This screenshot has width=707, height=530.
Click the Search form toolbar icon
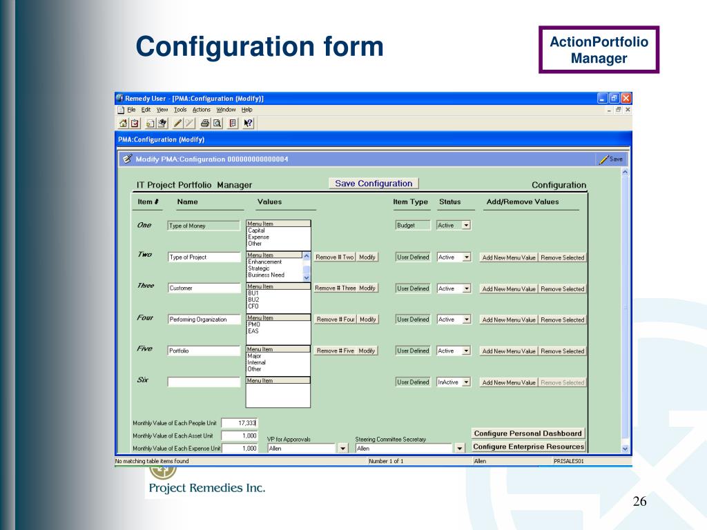[162, 123]
